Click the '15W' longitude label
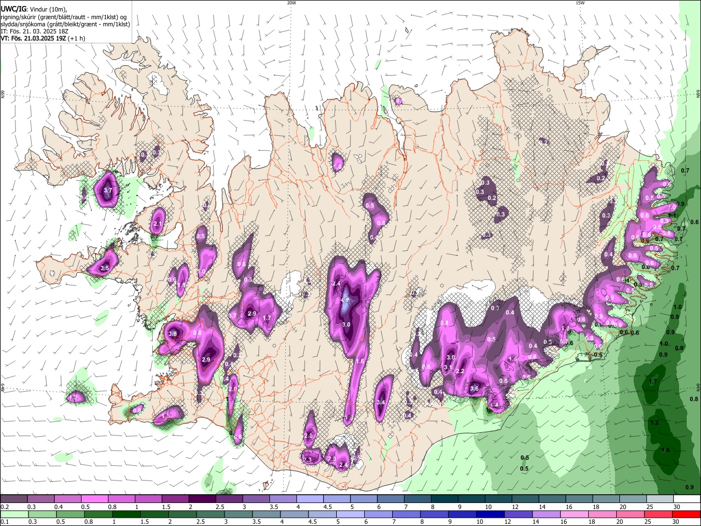Screen dimensions: 701x526 [x=580, y=3]
